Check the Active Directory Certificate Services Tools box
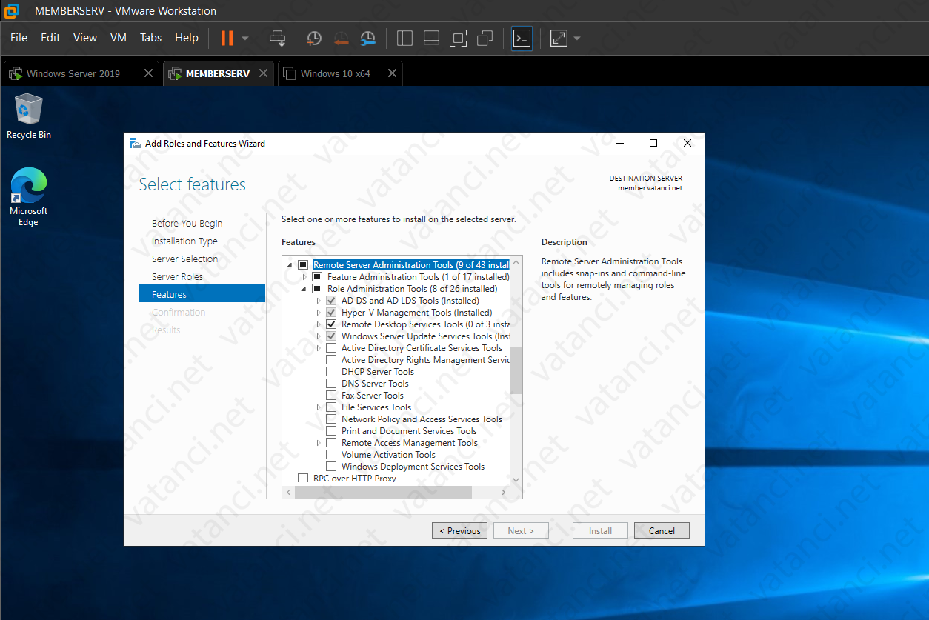This screenshot has width=929, height=620. click(330, 347)
